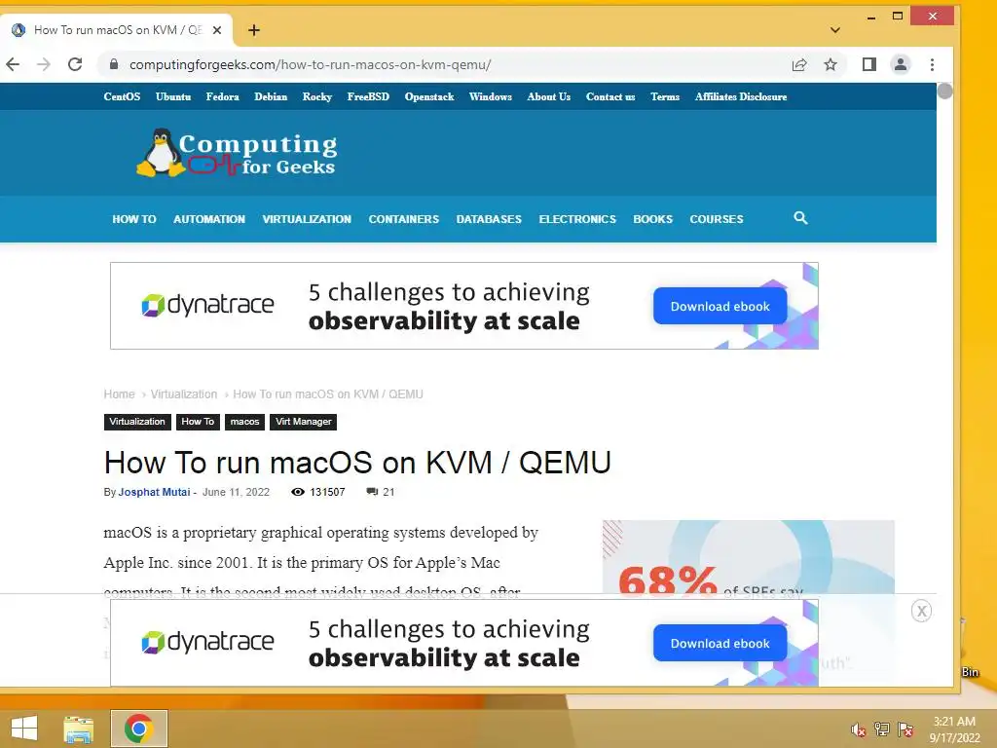The width and height of the screenshot is (997, 748).
Task: Open network tray icon
Action: pos(882,729)
